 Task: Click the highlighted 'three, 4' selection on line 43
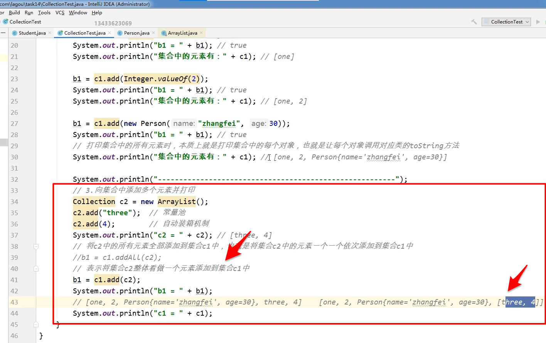tap(520, 302)
